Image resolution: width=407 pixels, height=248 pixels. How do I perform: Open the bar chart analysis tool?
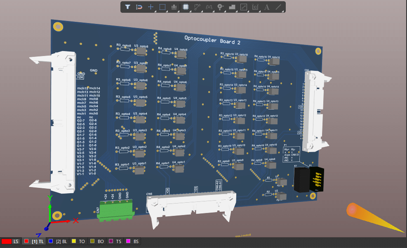point(174,7)
